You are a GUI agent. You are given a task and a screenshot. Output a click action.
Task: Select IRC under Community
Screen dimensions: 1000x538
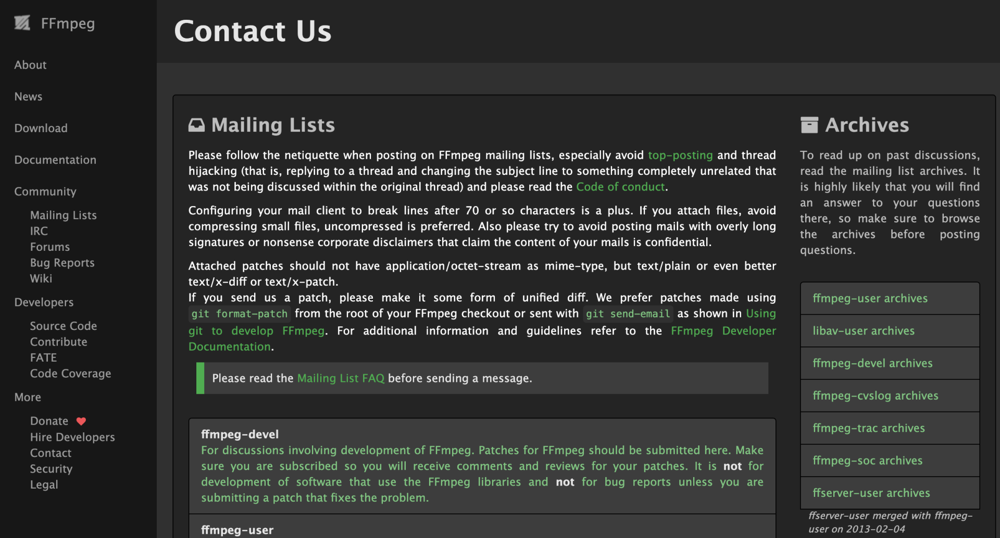coord(39,231)
